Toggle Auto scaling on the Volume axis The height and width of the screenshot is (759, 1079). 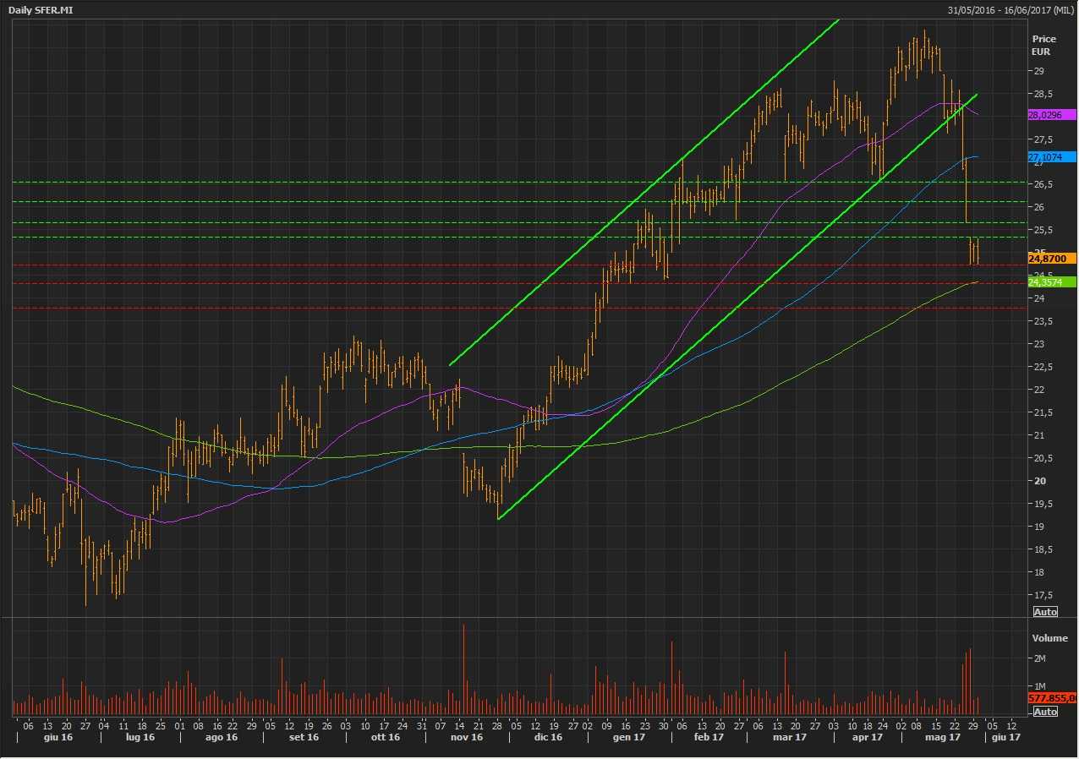tap(1045, 712)
